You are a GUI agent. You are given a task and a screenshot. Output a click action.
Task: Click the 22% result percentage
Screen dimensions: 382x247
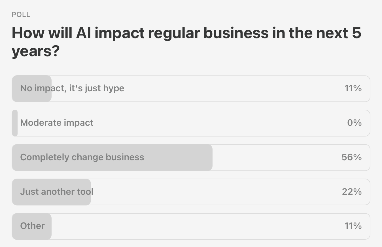click(352, 192)
